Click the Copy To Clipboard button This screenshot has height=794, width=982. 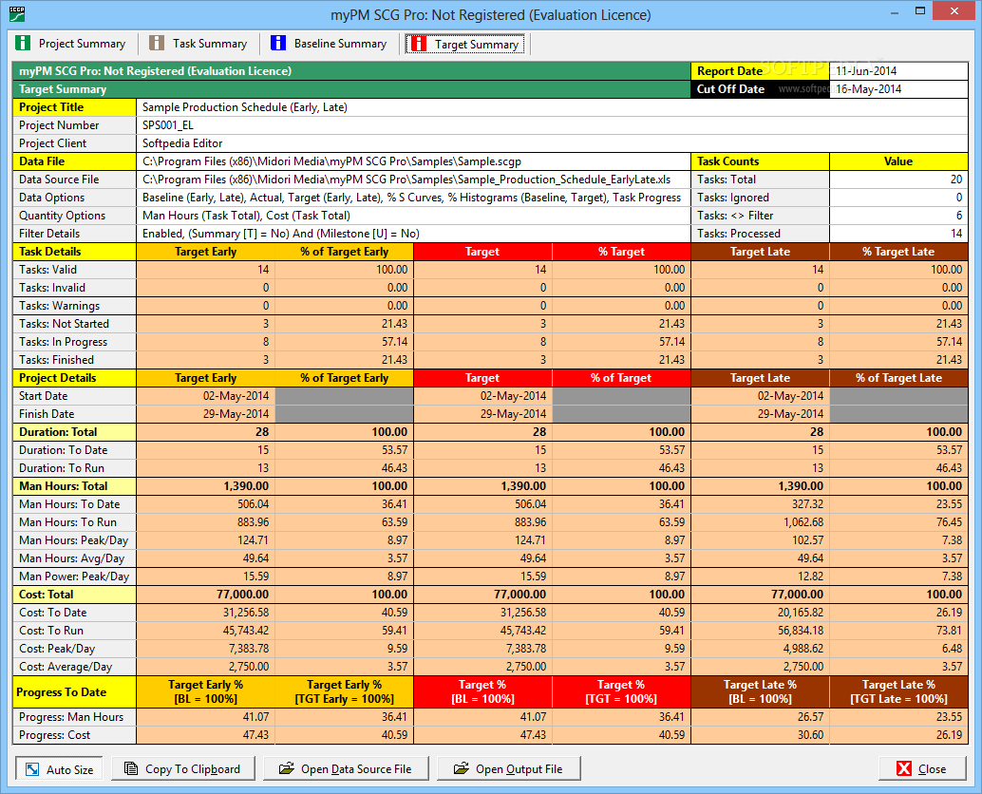[x=183, y=768]
